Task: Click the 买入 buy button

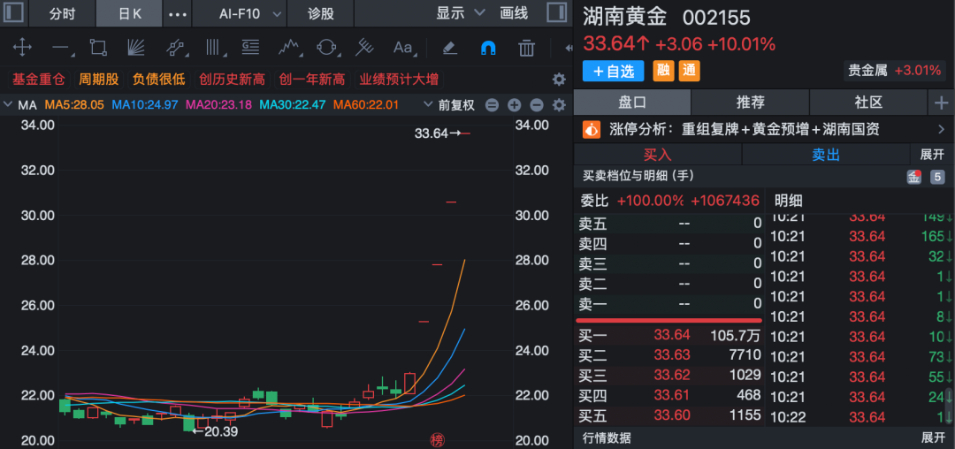Action: 657,154
